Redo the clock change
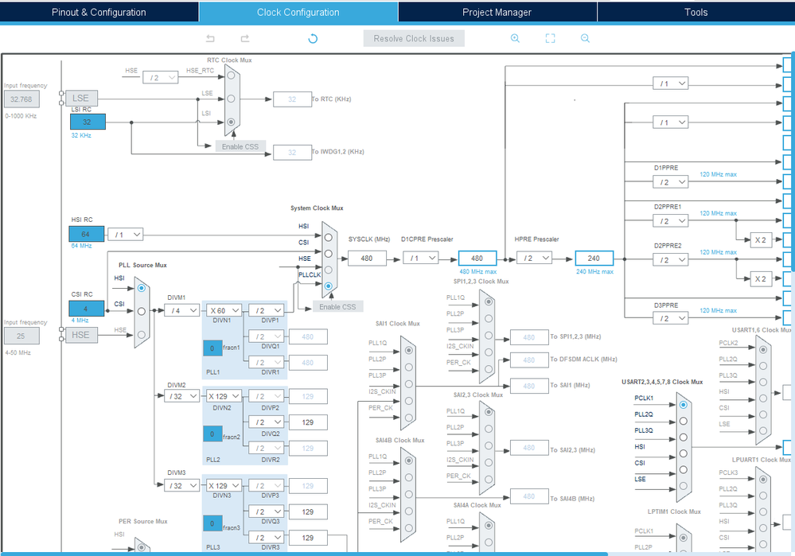Viewport: 795px width, 556px height. pyautogui.click(x=245, y=38)
